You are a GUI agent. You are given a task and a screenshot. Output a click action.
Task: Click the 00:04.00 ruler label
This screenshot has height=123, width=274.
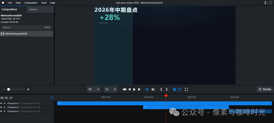pyautogui.click(x=235, y=97)
